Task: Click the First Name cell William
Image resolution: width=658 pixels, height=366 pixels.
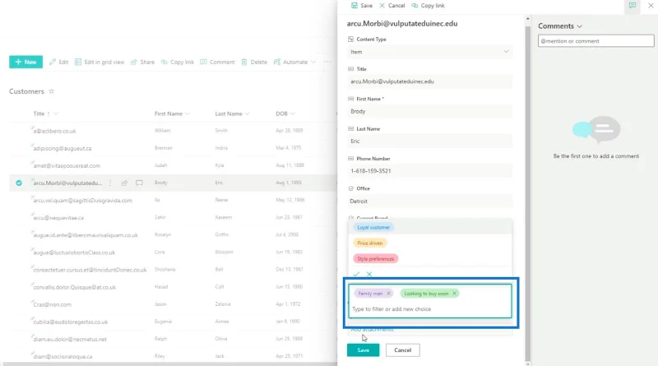Action: click(x=162, y=131)
